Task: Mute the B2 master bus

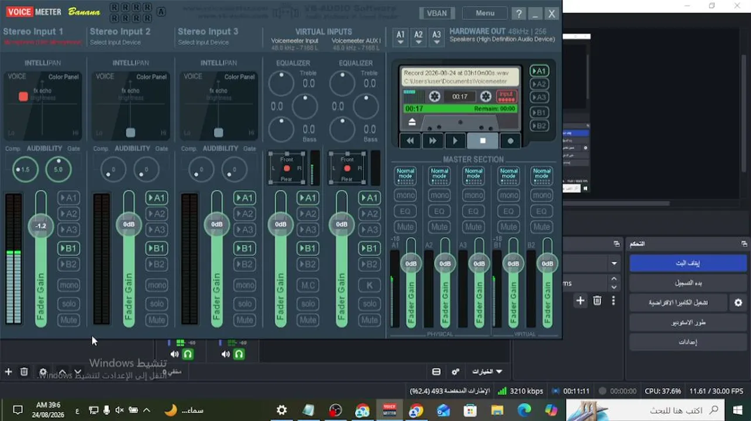Action: click(x=542, y=227)
